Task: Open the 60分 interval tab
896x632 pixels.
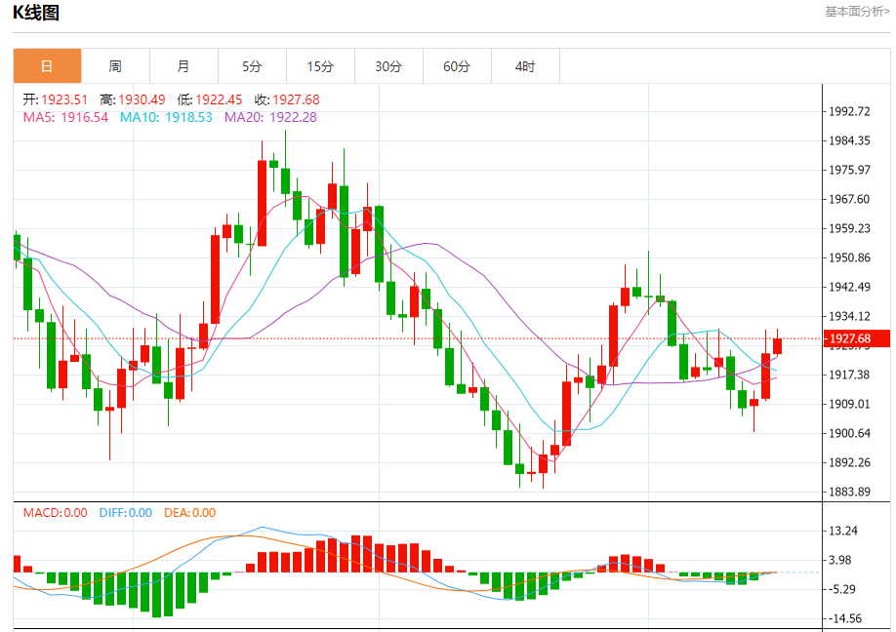Action: (x=457, y=66)
